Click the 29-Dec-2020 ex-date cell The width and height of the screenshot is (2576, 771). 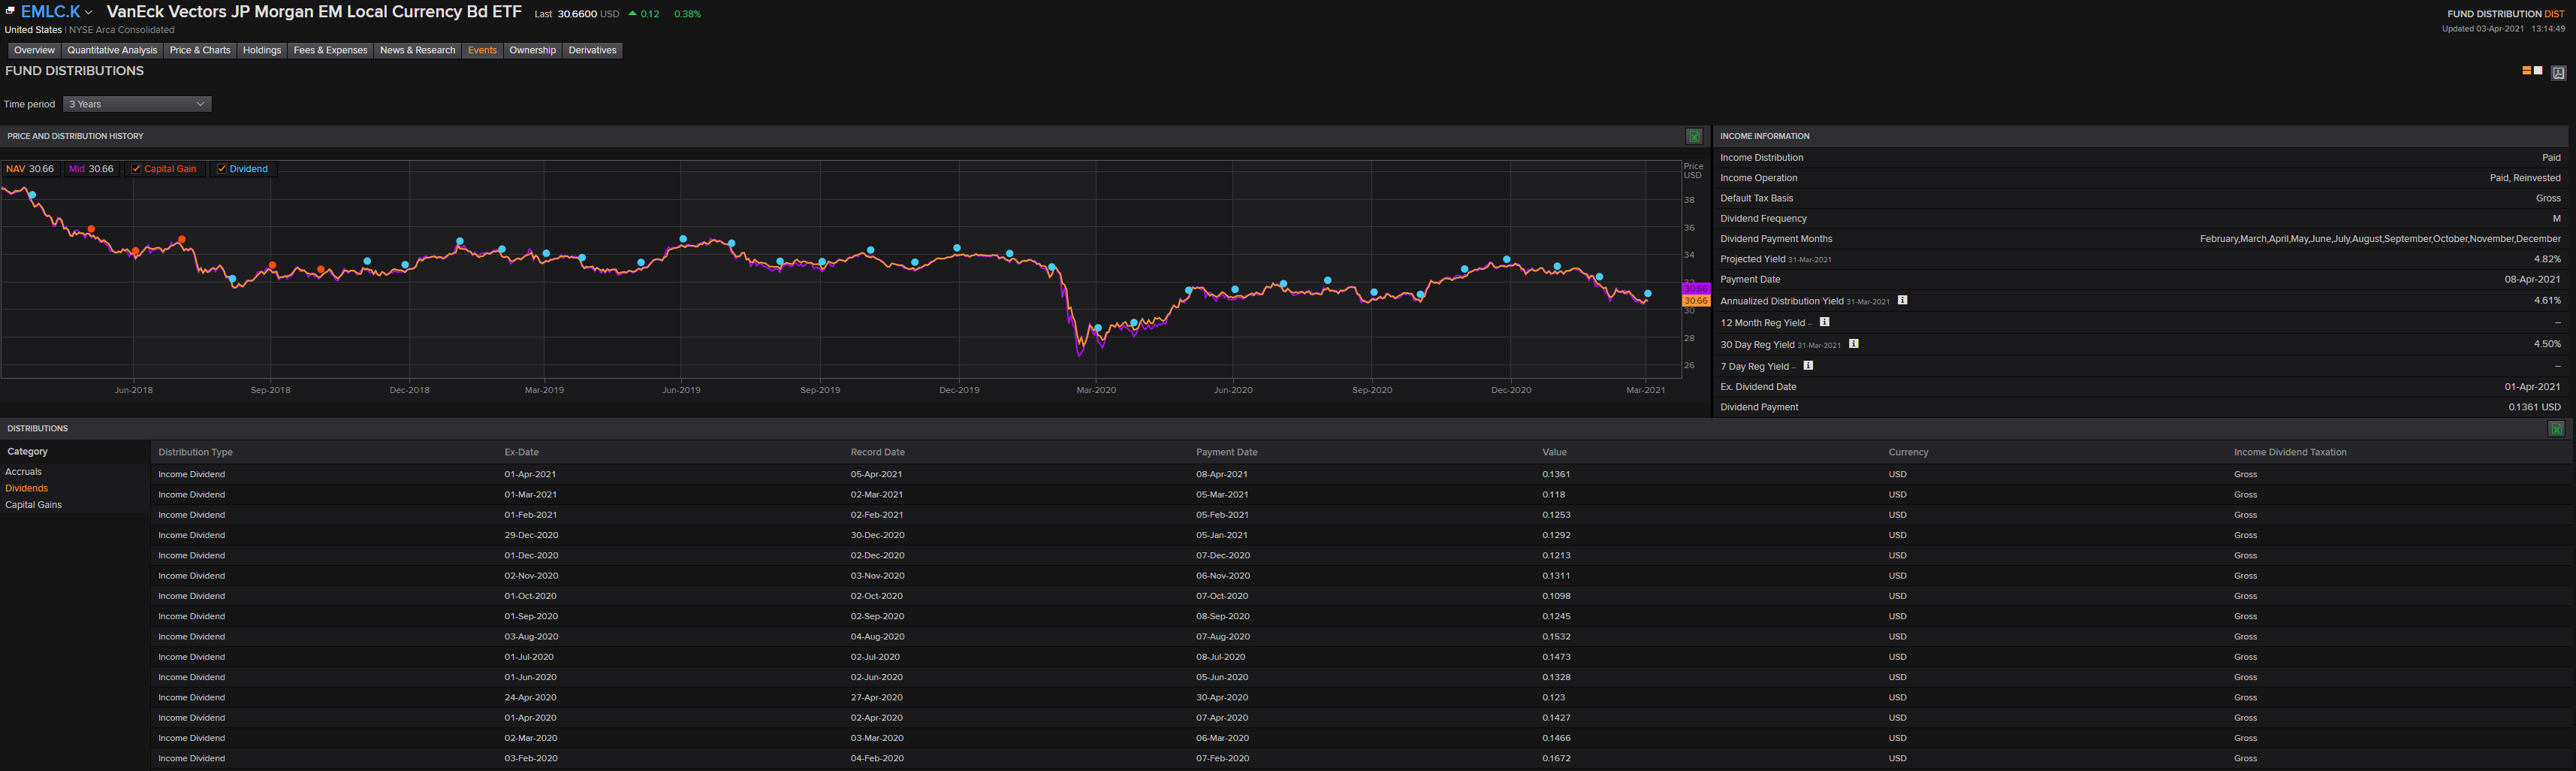pos(532,535)
